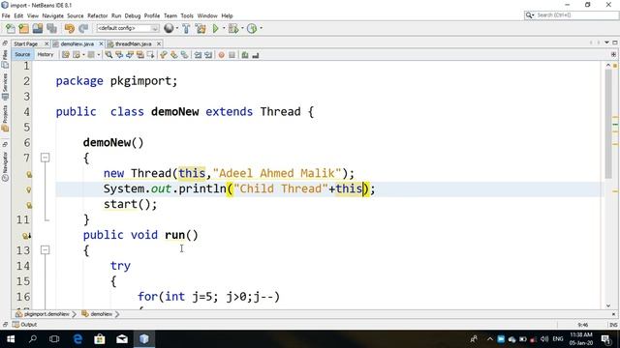Screen dimensions: 620x348
Task: Start macro recording
Action: click(x=222, y=55)
